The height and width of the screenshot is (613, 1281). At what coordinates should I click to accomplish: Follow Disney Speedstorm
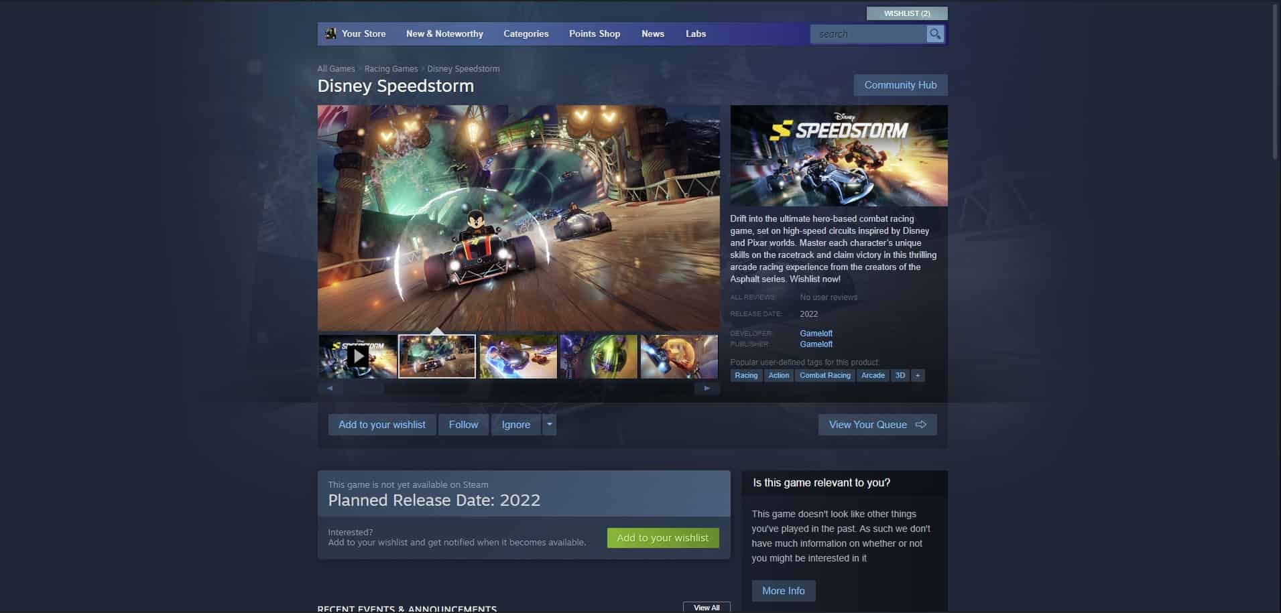tap(463, 425)
